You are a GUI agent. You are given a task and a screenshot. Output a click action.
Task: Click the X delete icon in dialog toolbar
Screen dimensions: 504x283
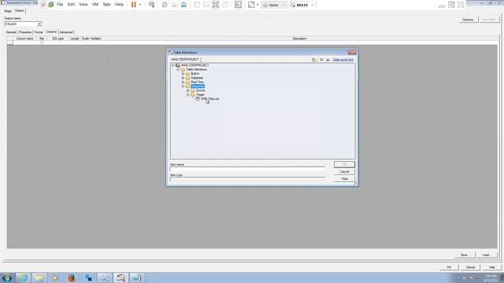(x=321, y=60)
